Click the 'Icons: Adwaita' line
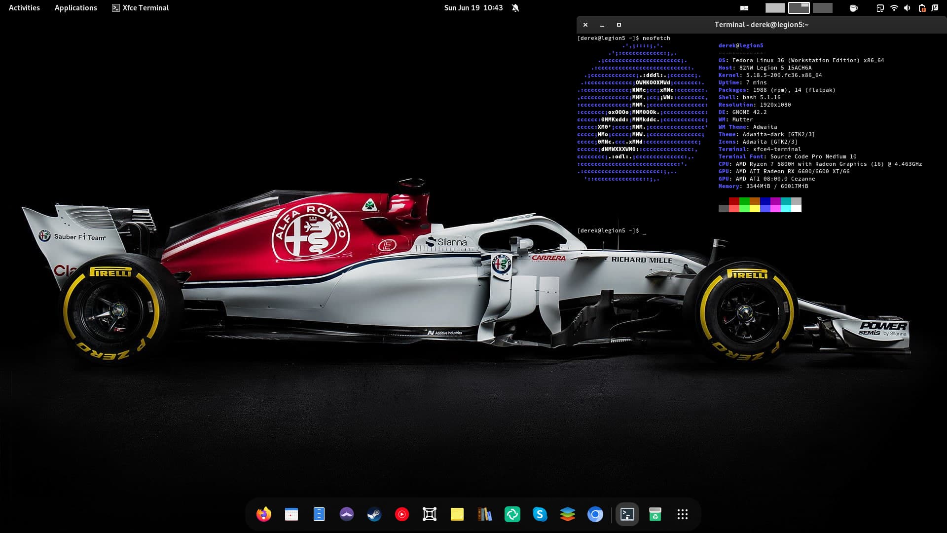 pyautogui.click(x=758, y=142)
